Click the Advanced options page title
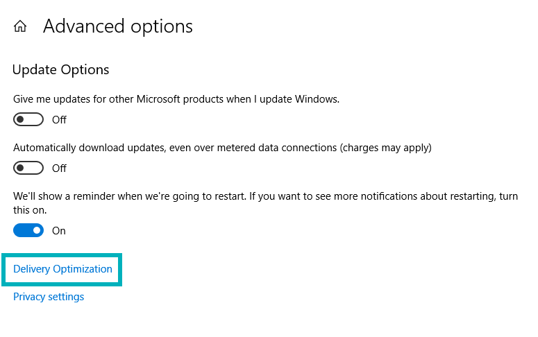The width and height of the screenshot is (538, 337). [118, 26]
